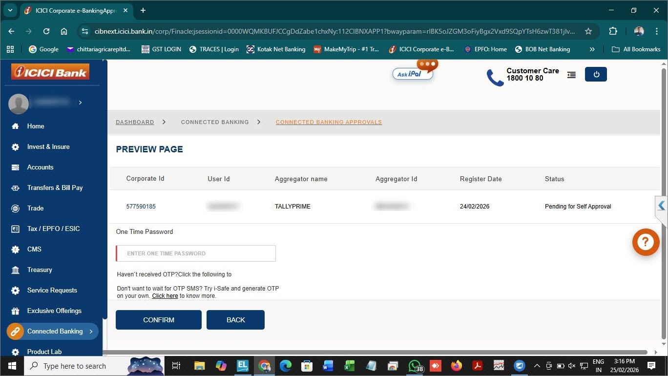
Task: Click the ICICI Bank logo
Action: [50, 71]
